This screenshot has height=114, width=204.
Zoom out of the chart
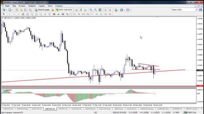pyautogui.click(x=95, y=10)
